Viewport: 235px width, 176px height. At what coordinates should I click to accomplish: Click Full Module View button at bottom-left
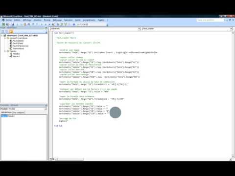point(53,159)
